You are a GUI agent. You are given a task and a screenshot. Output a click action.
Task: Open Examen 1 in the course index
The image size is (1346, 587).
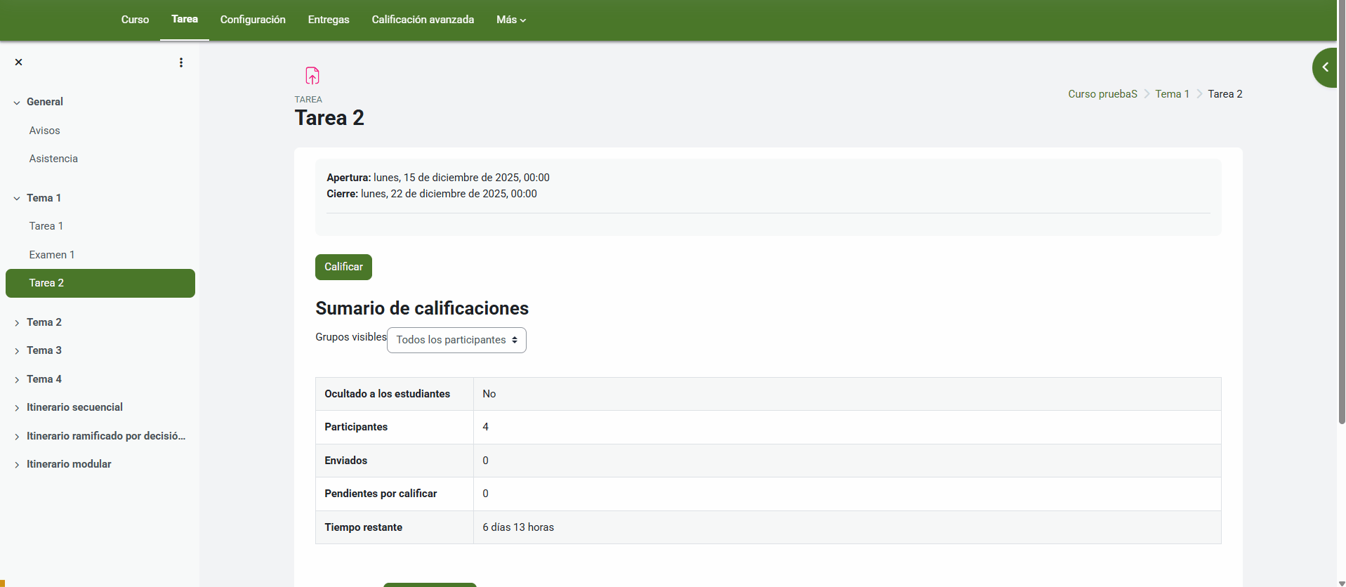coord(52,255)
